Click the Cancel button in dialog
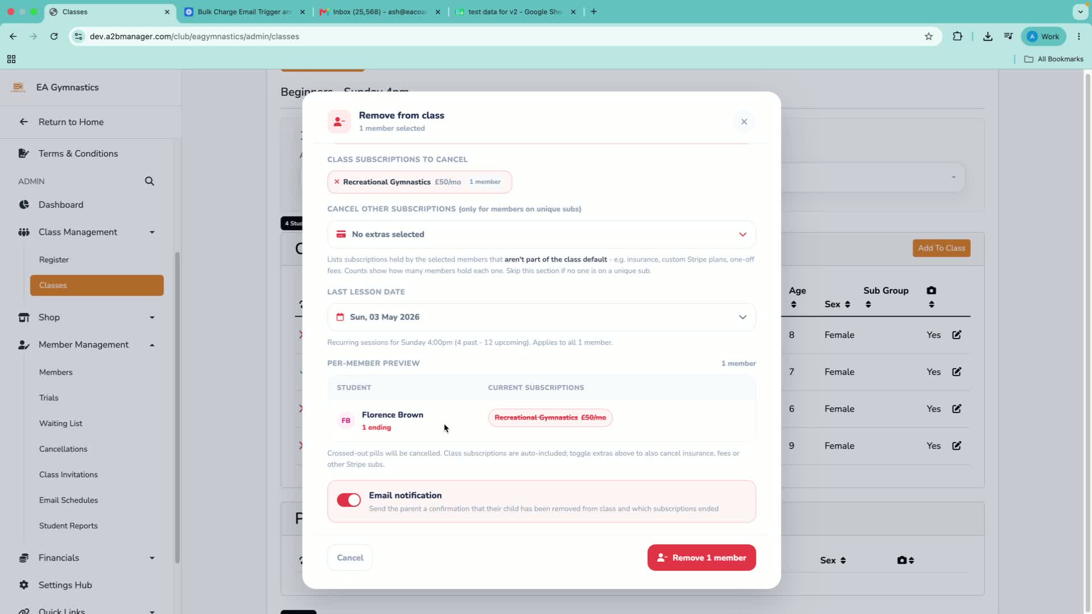 pyautogui.click(x=350, y=558)
